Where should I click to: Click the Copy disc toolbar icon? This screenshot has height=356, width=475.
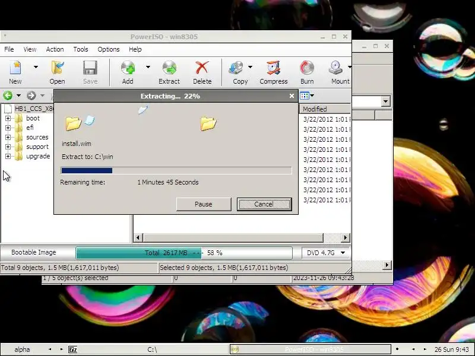(240, 72)
